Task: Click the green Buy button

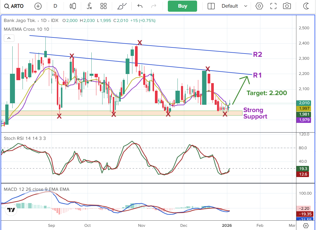Action: pos(182,6)
